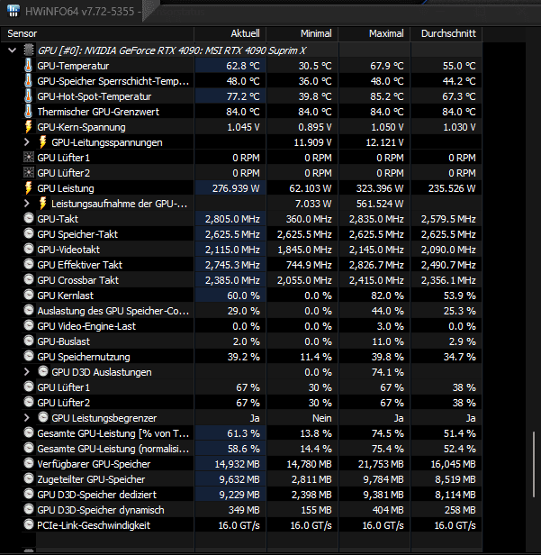The width and height of the screenshot is (541, 555).
Task: Click the maximum D3D Auslastungen value 74.1 %
Action: tap(388, 372)
